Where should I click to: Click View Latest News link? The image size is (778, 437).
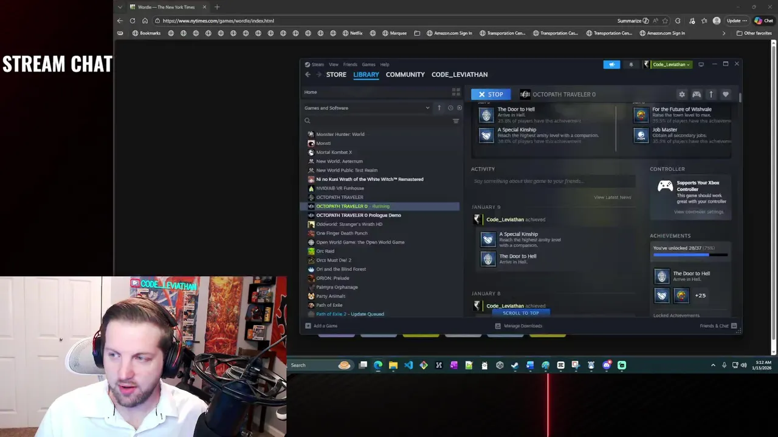[612, 197]
